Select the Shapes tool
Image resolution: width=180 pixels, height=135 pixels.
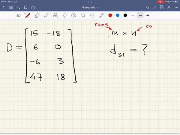(x=55, y=15)
